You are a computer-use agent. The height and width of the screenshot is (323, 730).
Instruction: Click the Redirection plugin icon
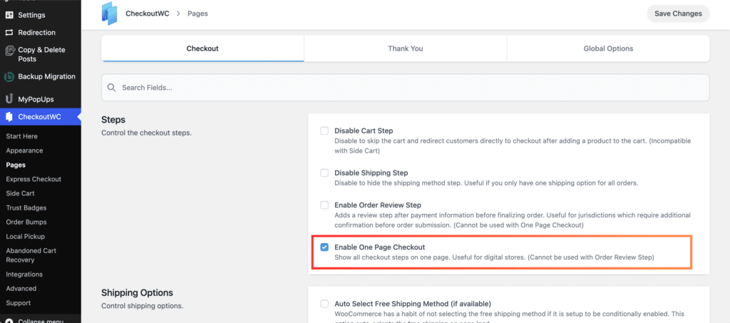coord(9,33)
